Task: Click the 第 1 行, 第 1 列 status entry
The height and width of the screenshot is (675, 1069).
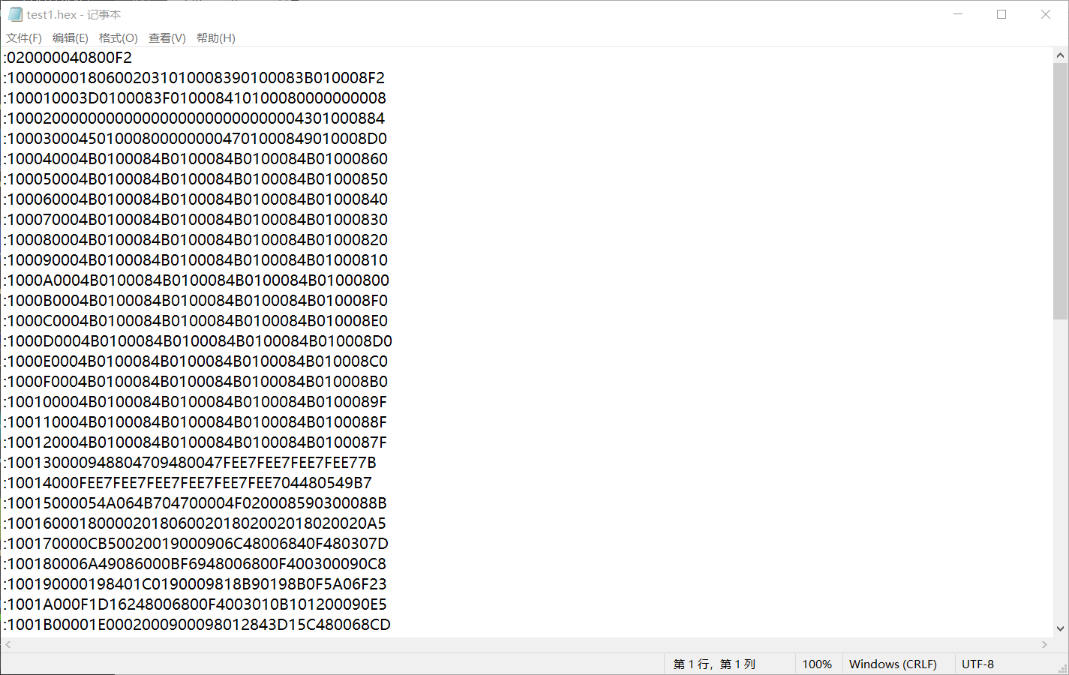Action: tap(714, 664)
